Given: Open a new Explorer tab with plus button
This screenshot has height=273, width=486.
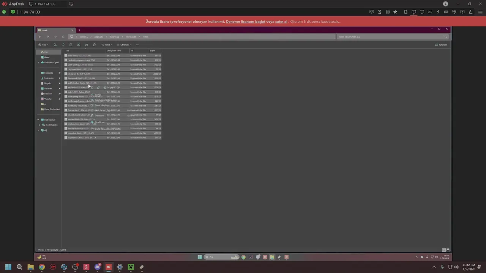Looking at the screenshot, I should click(79, 30).
